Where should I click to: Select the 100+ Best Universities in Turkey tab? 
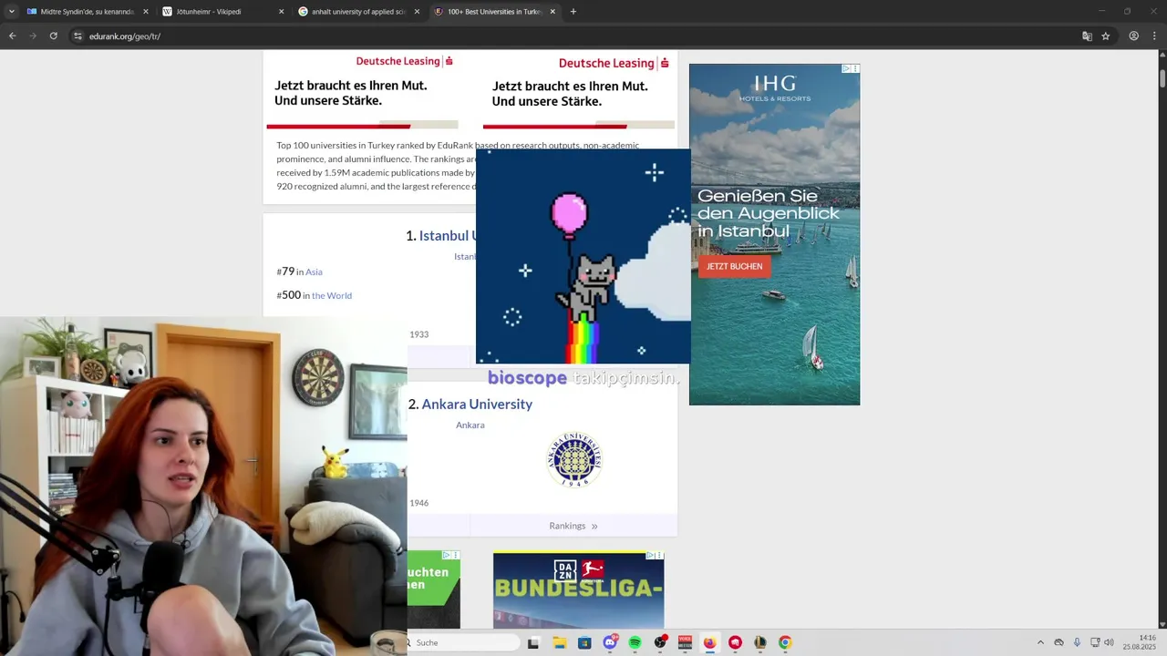[x=495, y=12]
